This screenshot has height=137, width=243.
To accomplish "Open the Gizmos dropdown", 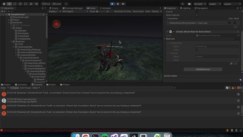I will pyautogui.click(x=156, y=11).
